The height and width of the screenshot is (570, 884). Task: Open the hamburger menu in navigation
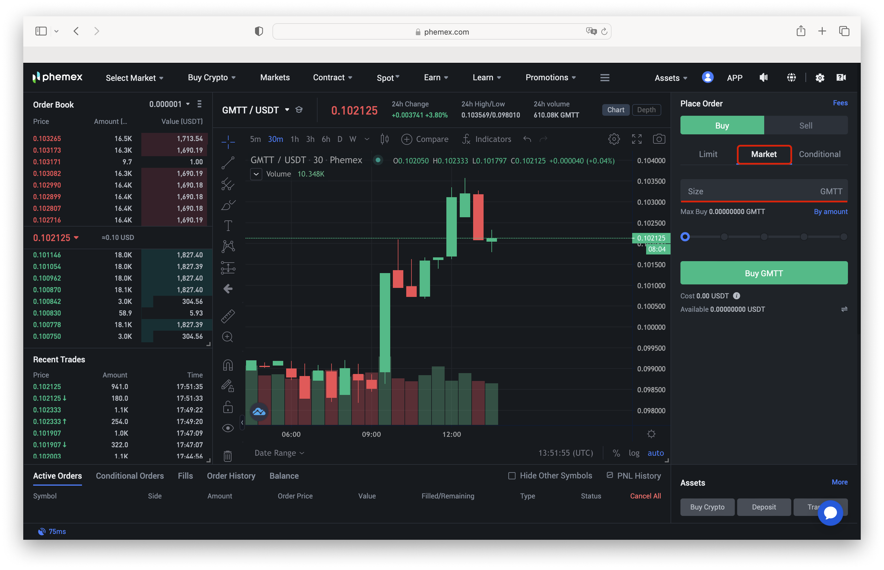pos(605,77)
